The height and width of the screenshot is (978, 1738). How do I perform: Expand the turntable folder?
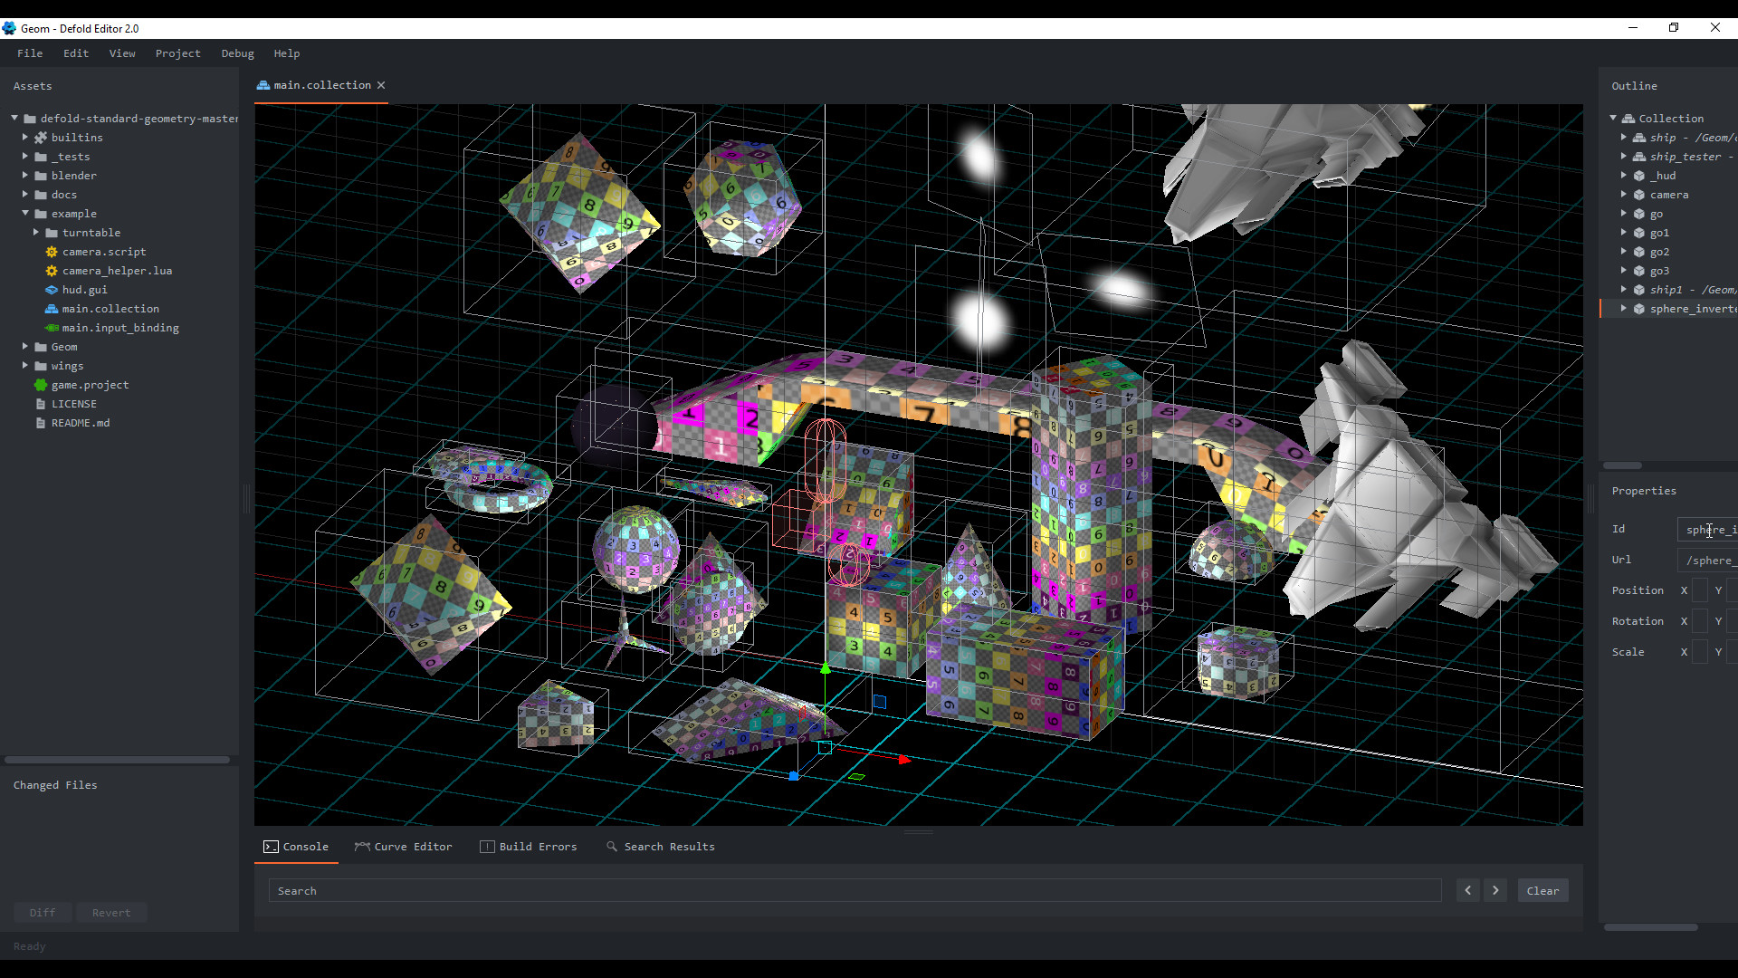click(36, 233)
